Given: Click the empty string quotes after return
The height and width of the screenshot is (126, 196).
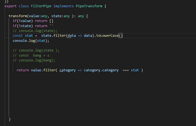Looking at the screenshot, I should click(51, 25).
